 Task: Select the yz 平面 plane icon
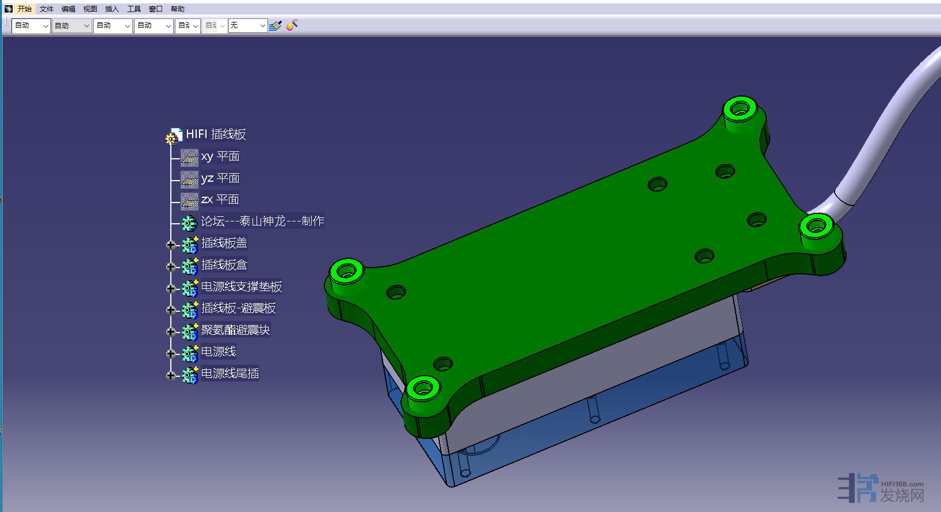pos(189,179)
